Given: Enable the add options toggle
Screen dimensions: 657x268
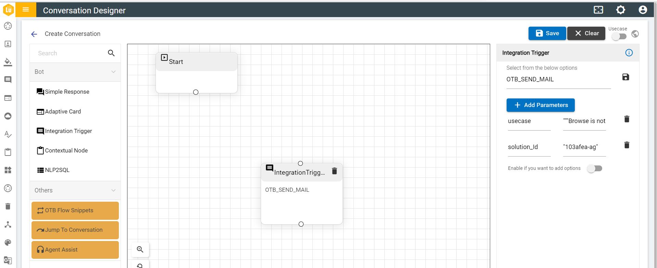Looking at the screenshot, I should [594, 168].
